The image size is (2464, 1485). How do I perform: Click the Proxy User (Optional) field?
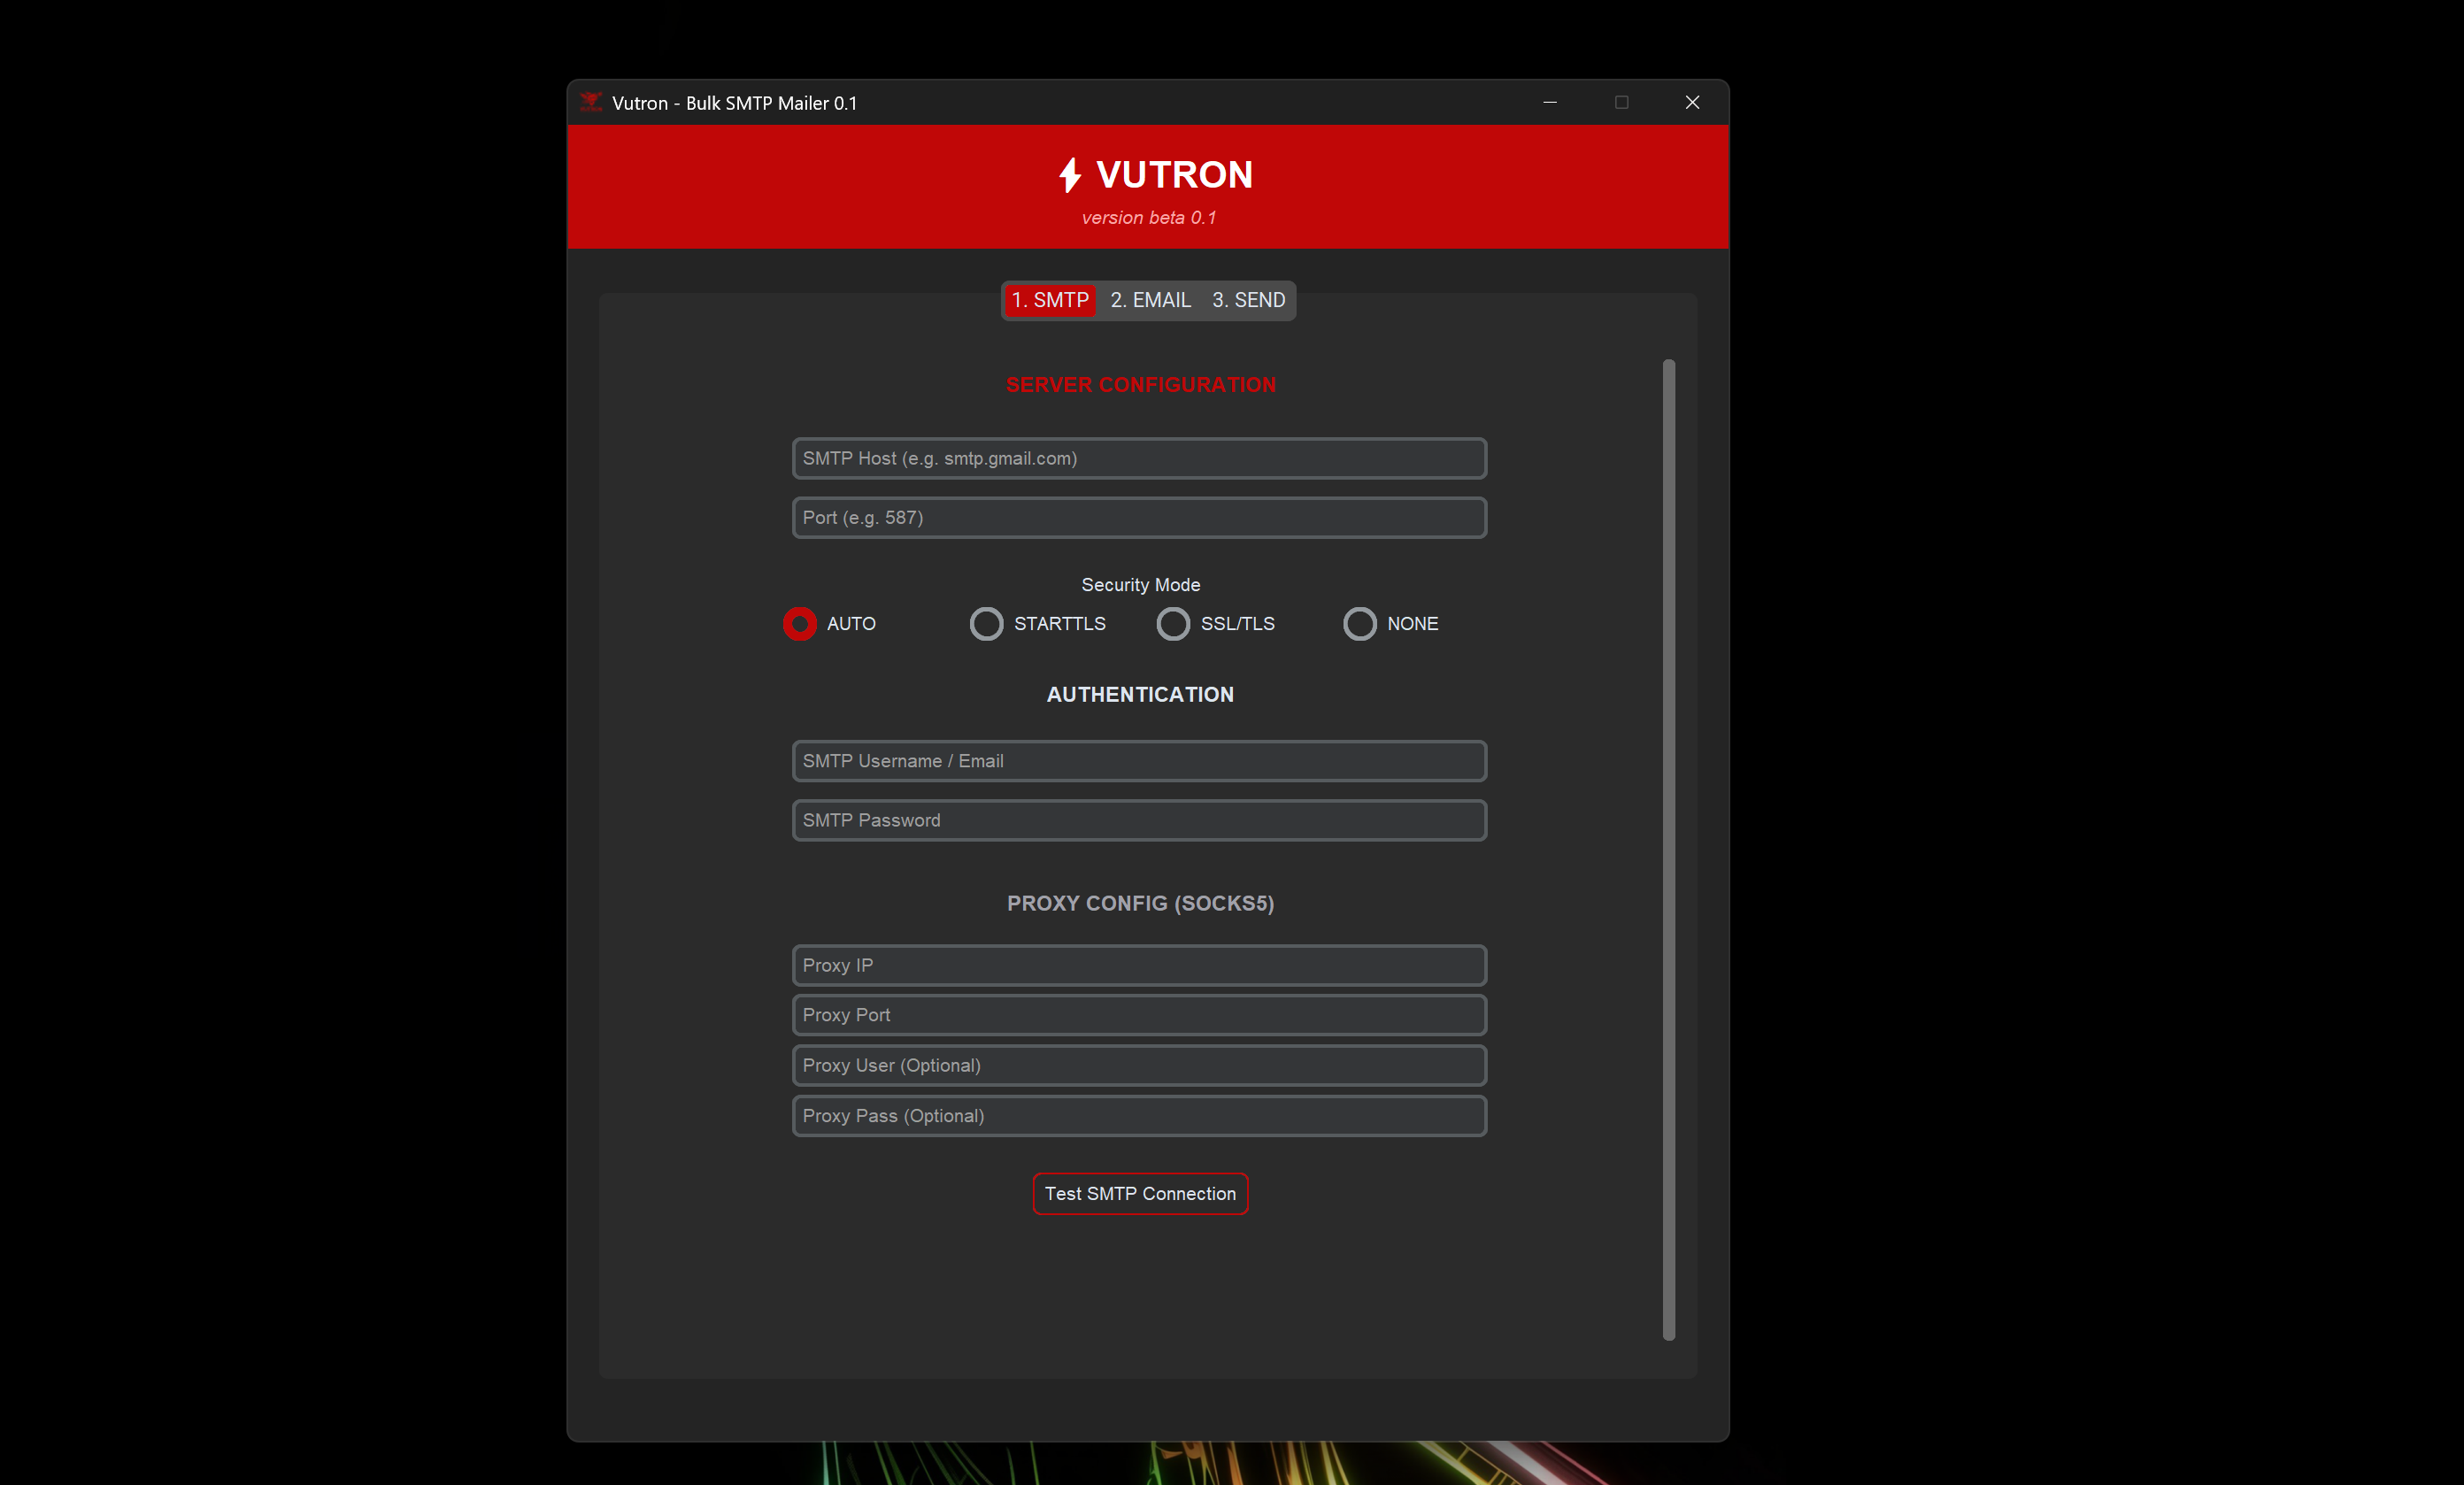[1139, 1065]
